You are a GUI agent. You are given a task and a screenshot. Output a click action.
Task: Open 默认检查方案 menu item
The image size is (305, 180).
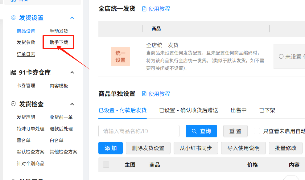coord(31,152)
